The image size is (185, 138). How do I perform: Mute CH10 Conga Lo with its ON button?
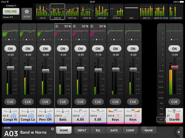(x=28, y=49)
